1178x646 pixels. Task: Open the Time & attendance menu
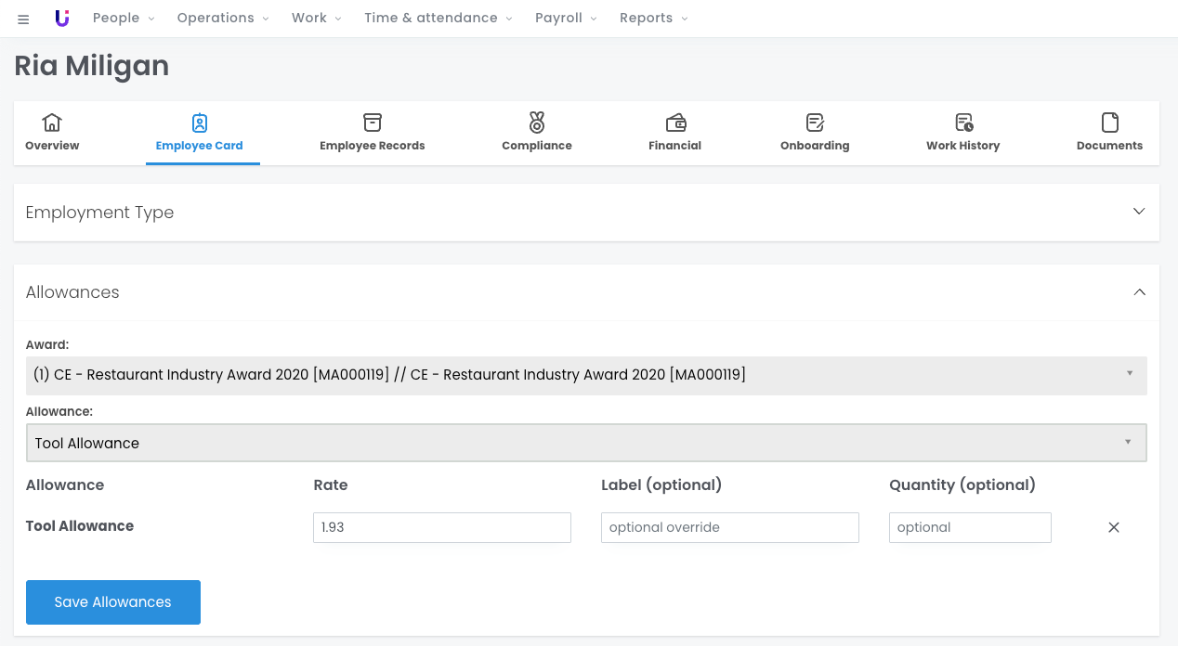(x=438, y=19)
